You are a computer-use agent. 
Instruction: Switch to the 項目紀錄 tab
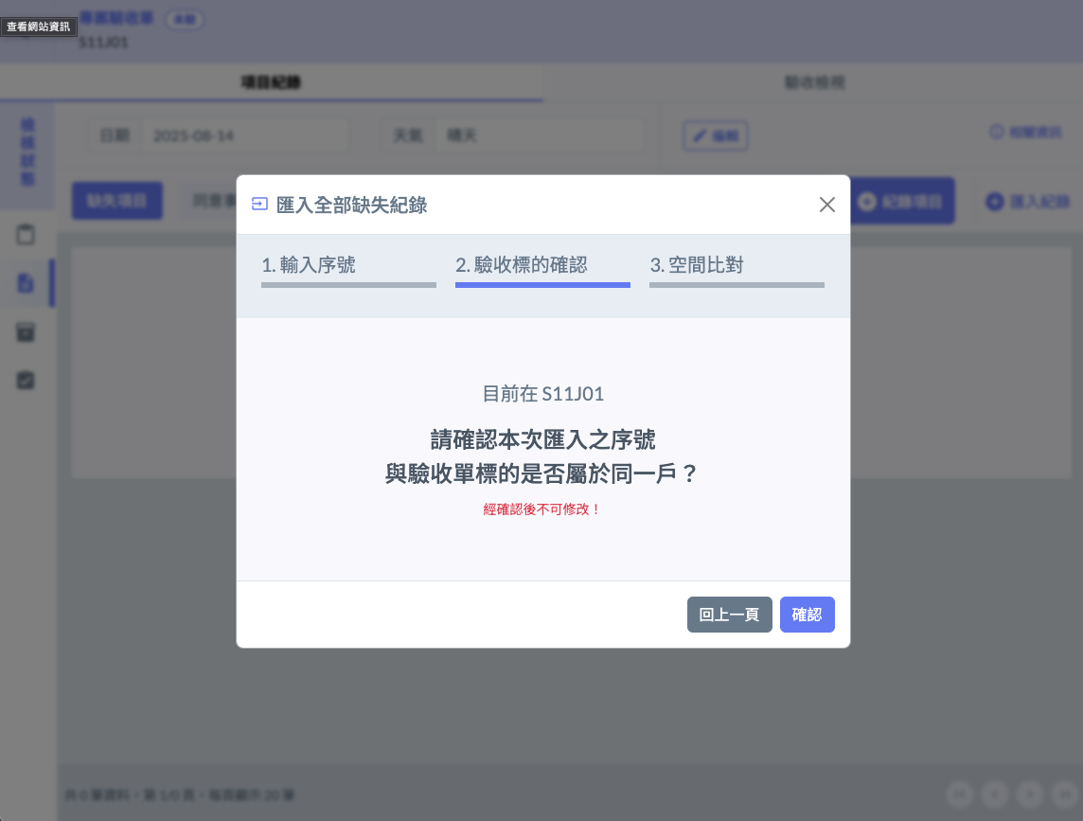tap(271, 82)
